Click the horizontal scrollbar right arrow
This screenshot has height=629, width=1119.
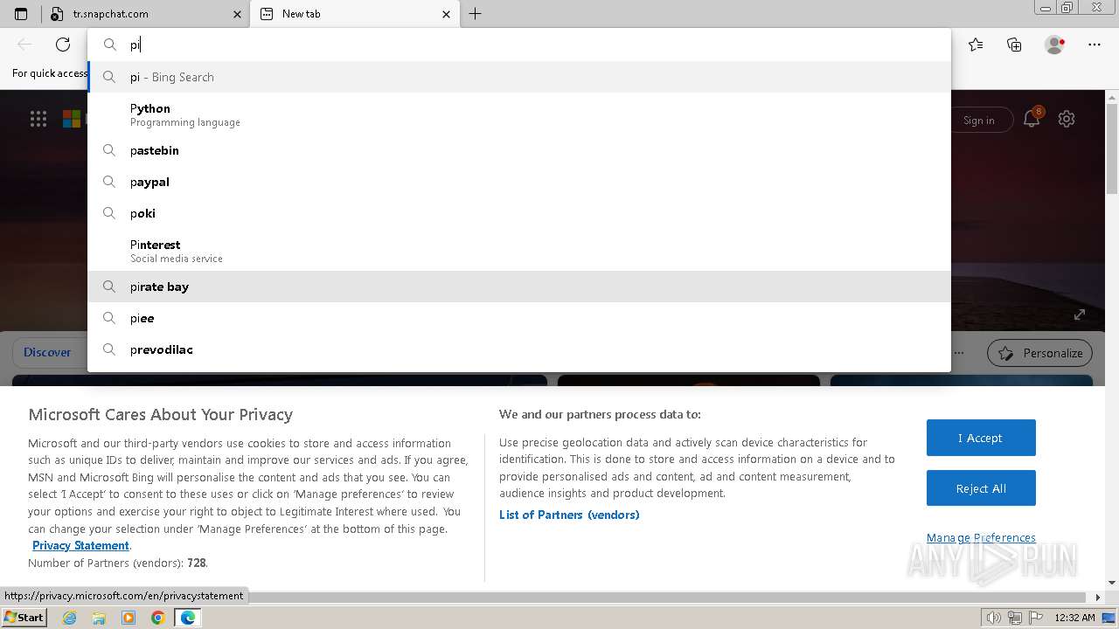1098,598
